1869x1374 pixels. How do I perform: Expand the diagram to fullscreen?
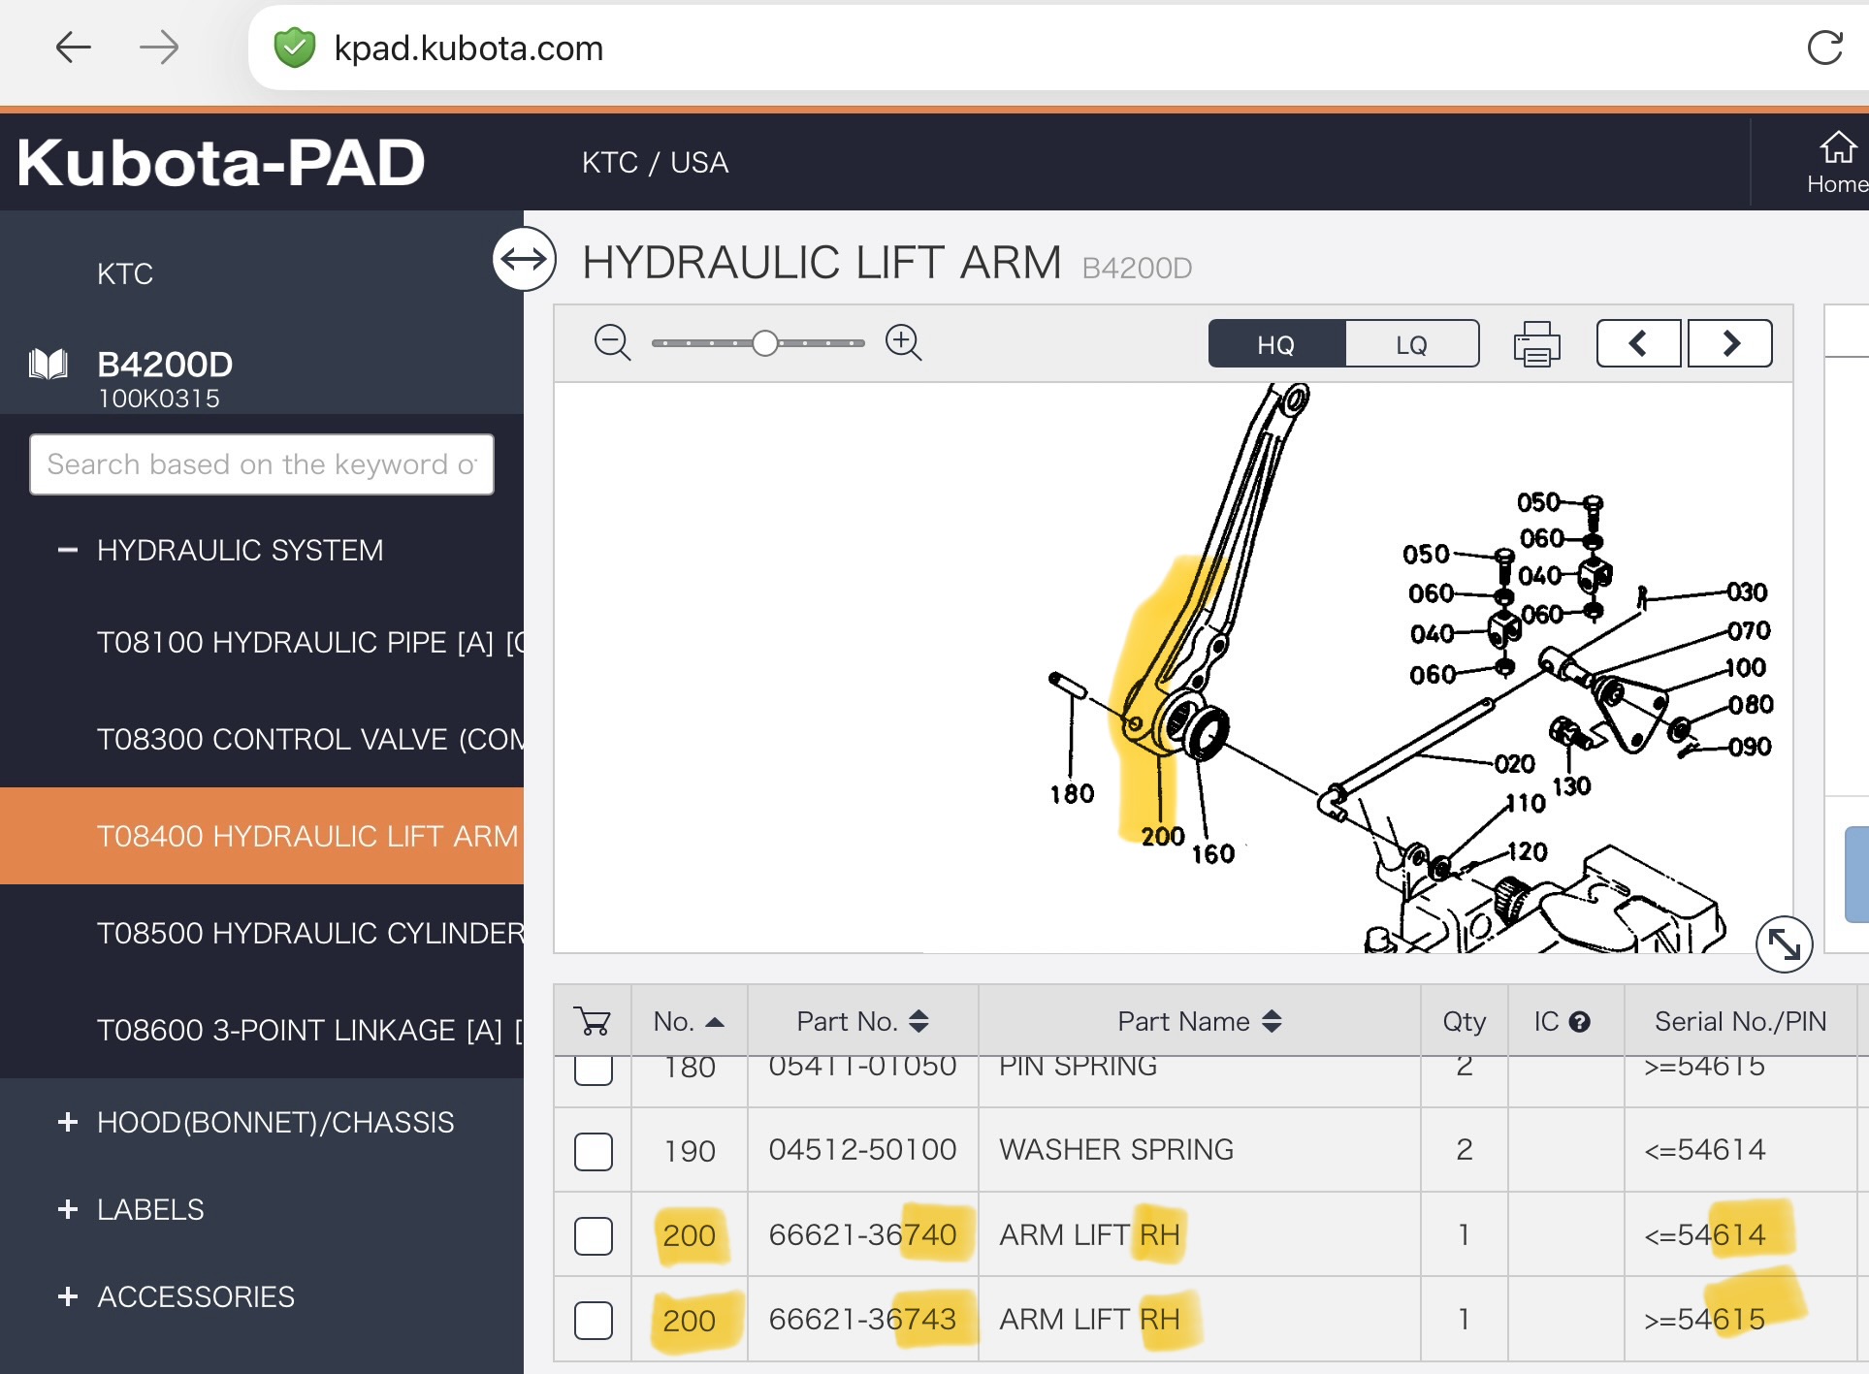point(1784,943)
